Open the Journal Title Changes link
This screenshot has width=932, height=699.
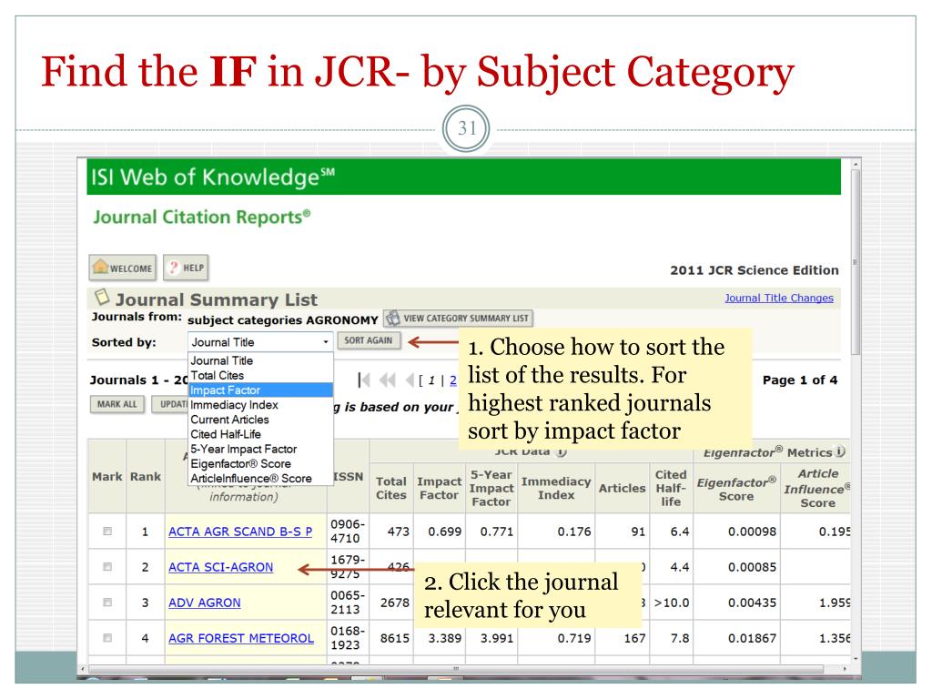779,298
